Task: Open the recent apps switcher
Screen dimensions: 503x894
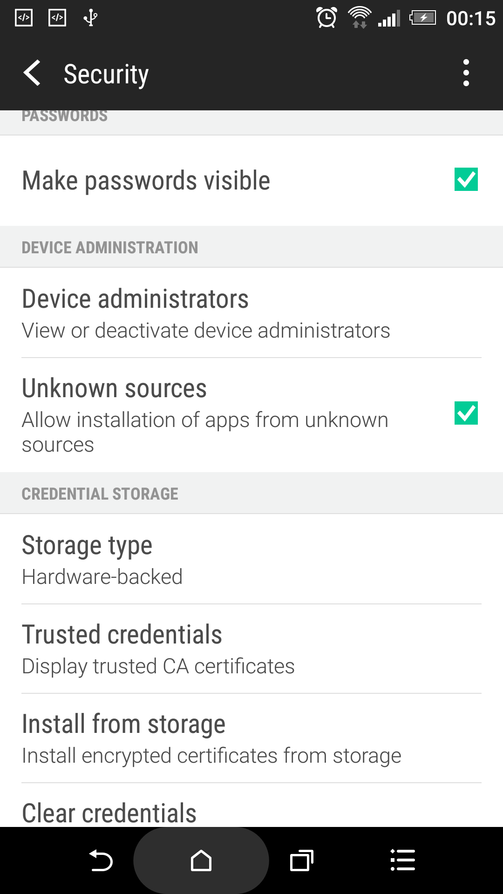Action: [x=302, y=860]
